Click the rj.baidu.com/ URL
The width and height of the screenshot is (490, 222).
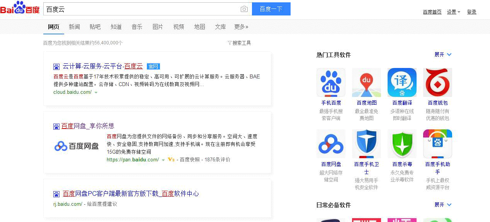coord(68,204)
